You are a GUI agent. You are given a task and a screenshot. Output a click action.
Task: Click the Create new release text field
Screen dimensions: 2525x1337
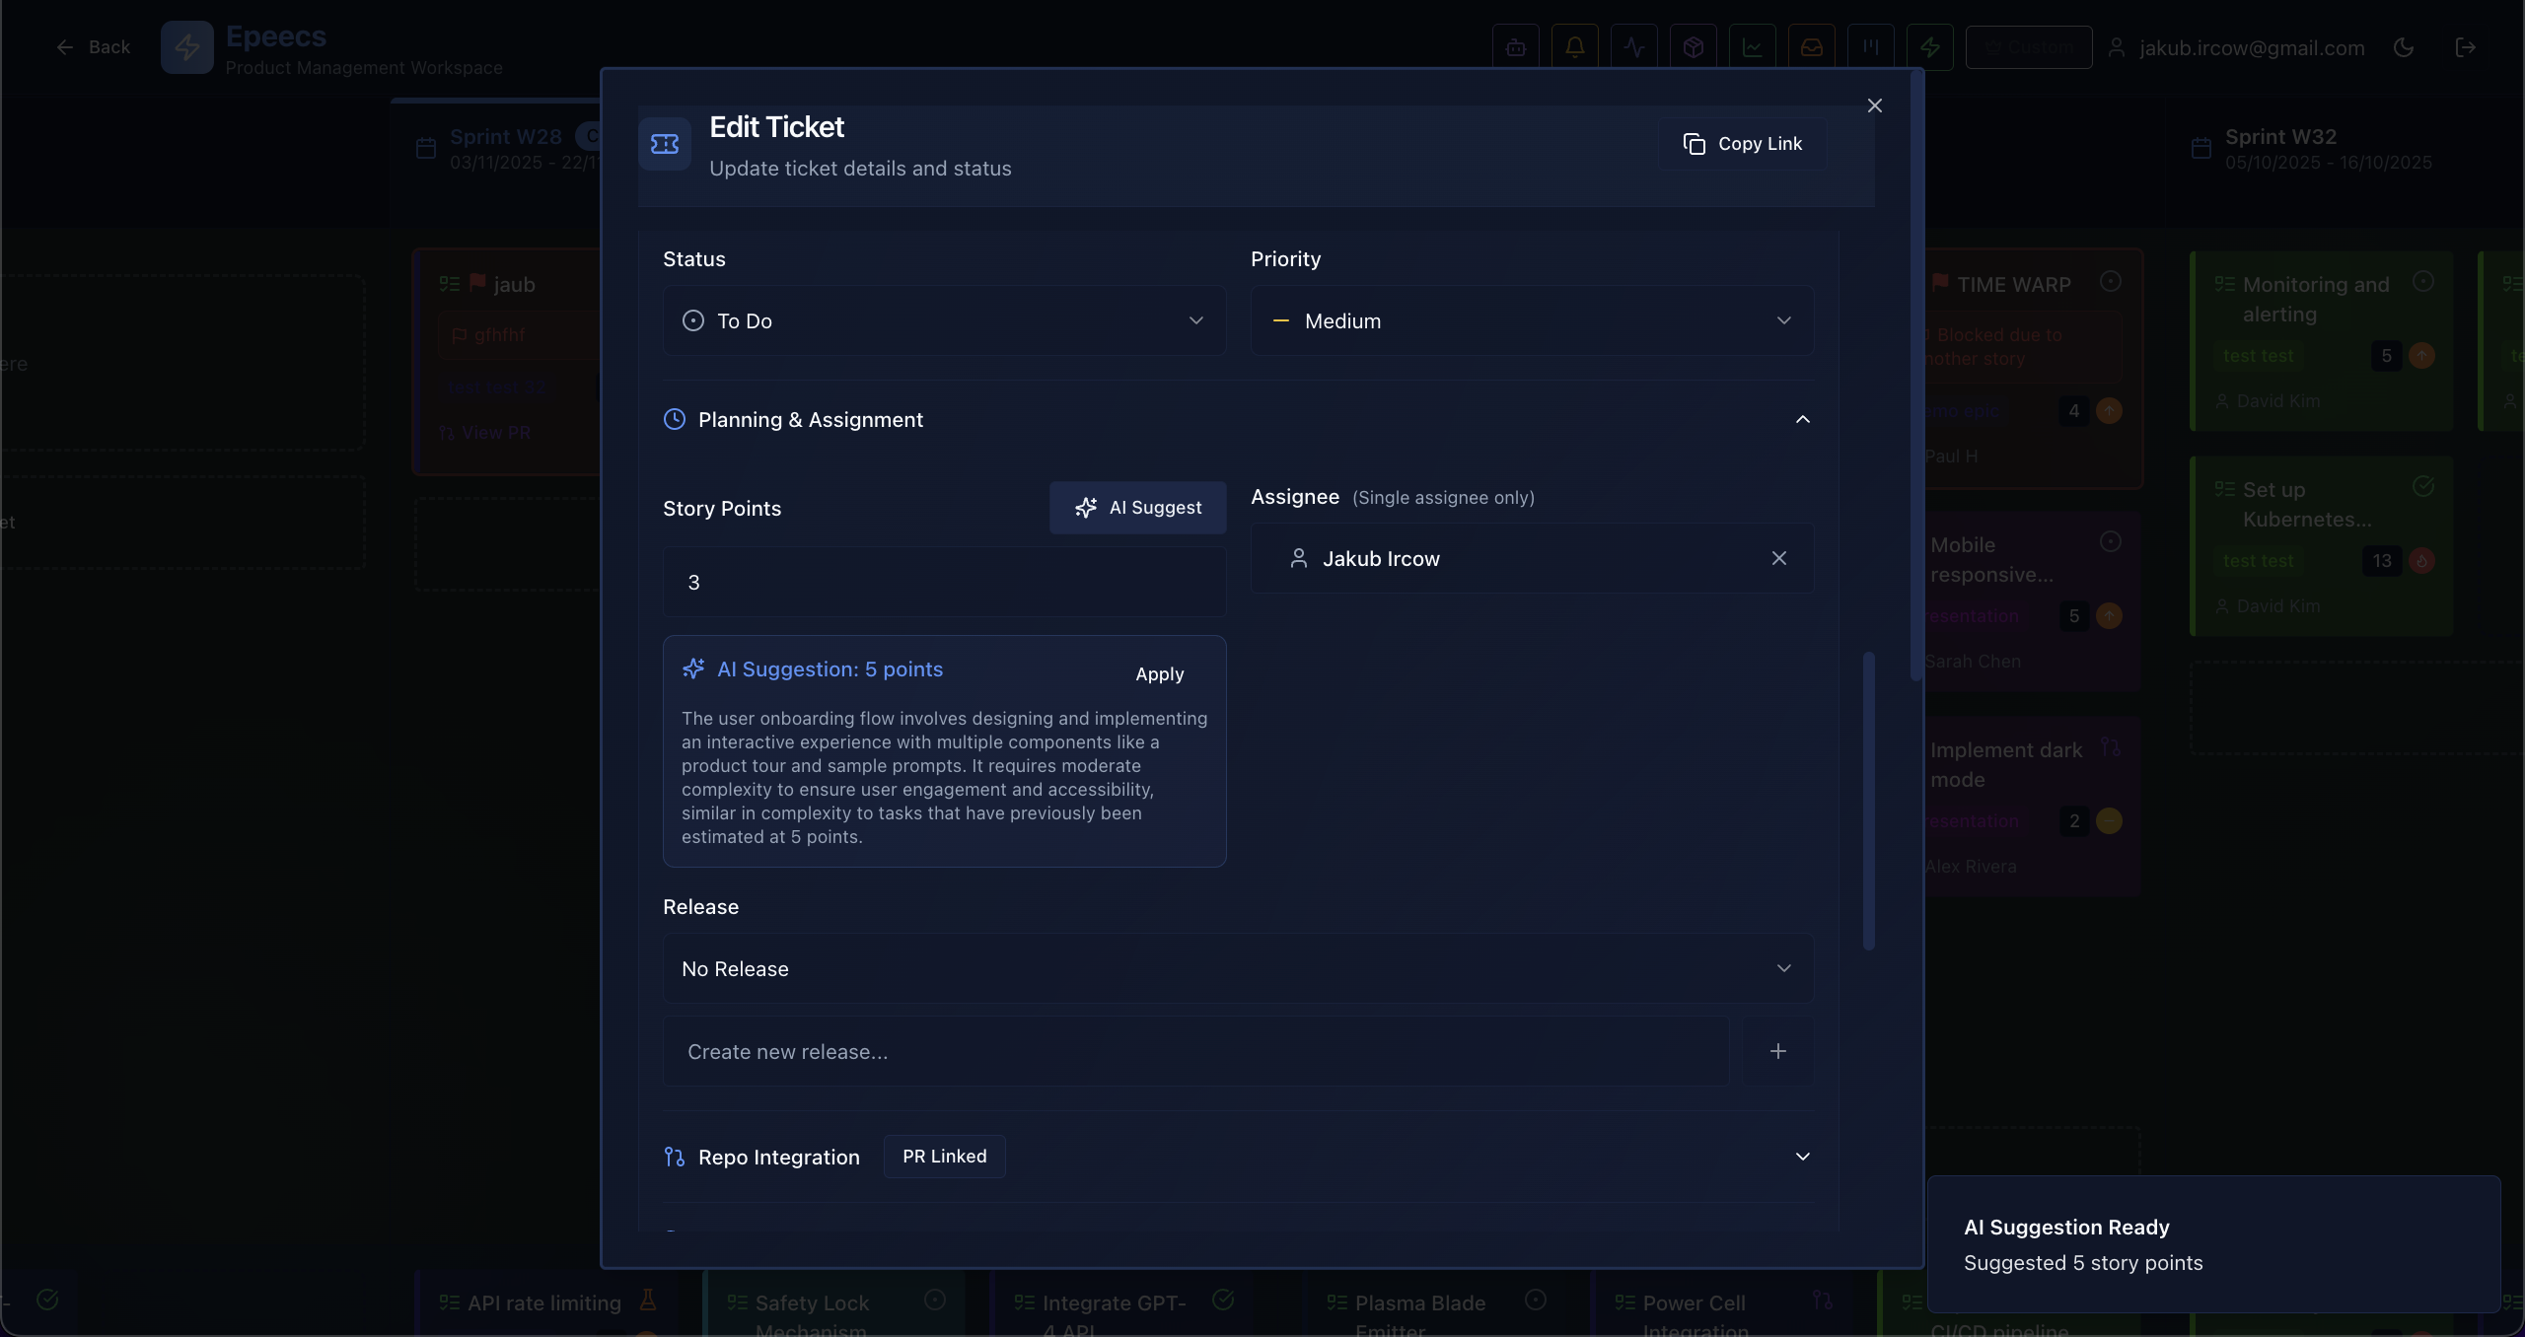[1195, 1052]
